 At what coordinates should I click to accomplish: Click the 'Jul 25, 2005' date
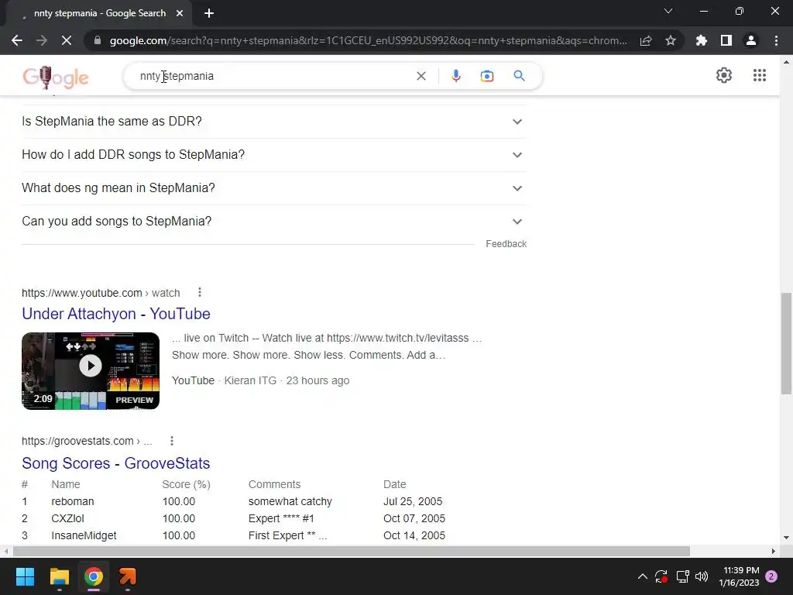413,501
